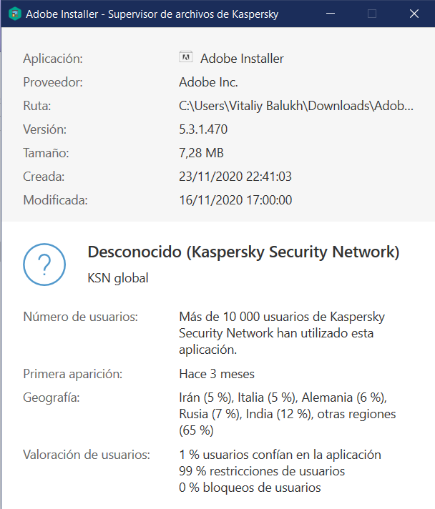Image resolution: width=435 pixels, height=509 pixels.
Task: Click the Geografía country percentages text
Action: [287, 414]
